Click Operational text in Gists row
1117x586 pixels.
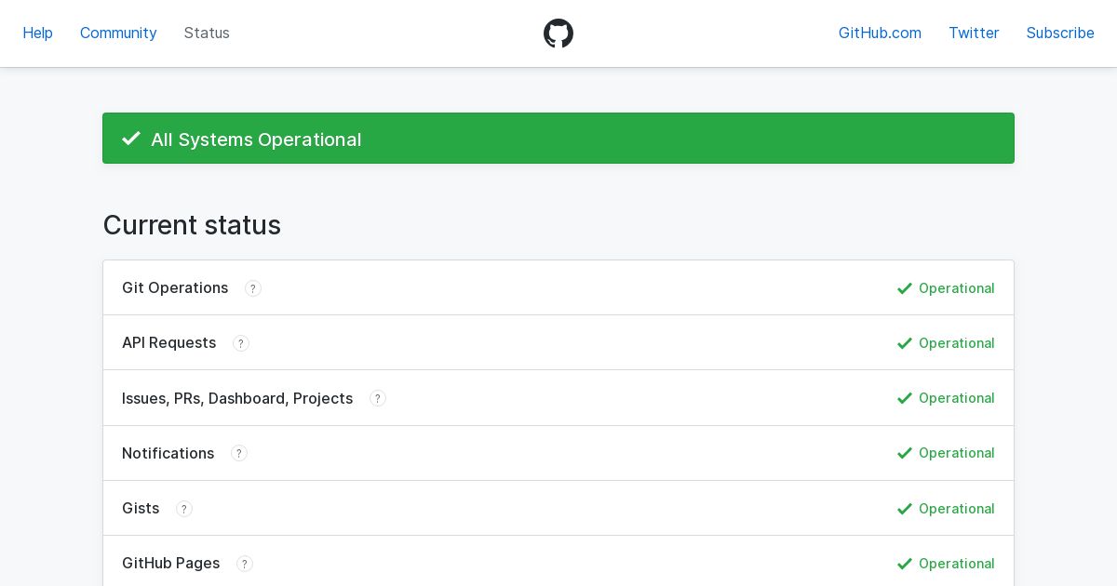(957, 509)
